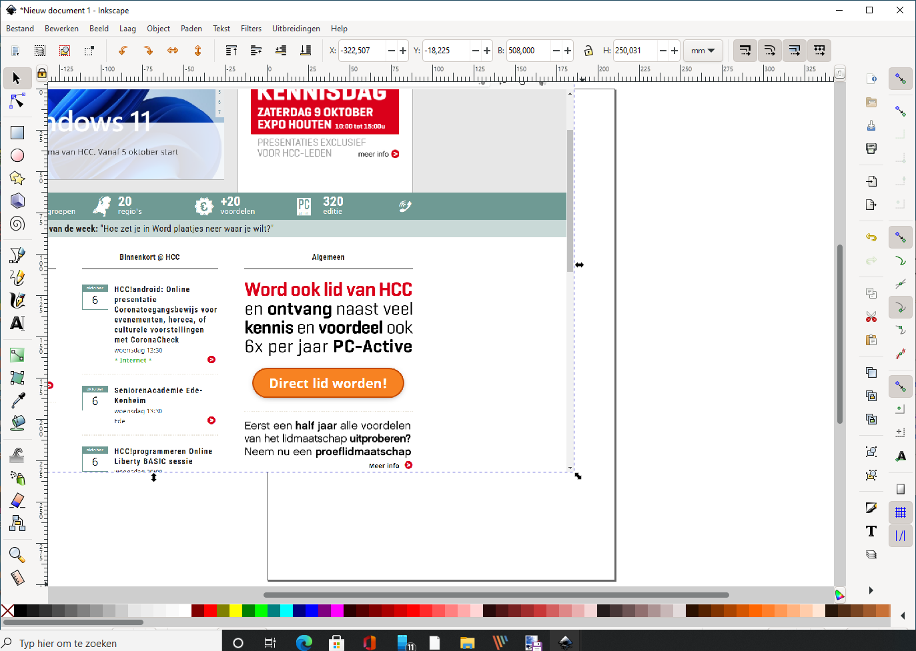The image size is (916, 651).
Task: Toggle global snapping at top of snap bar
Action: [901, 79]
